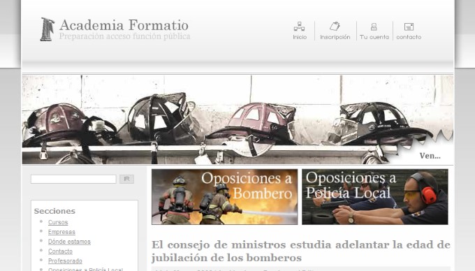Open the Empresas section link
The width and height of the screenshot is (475, 271).
click(61, 232)
